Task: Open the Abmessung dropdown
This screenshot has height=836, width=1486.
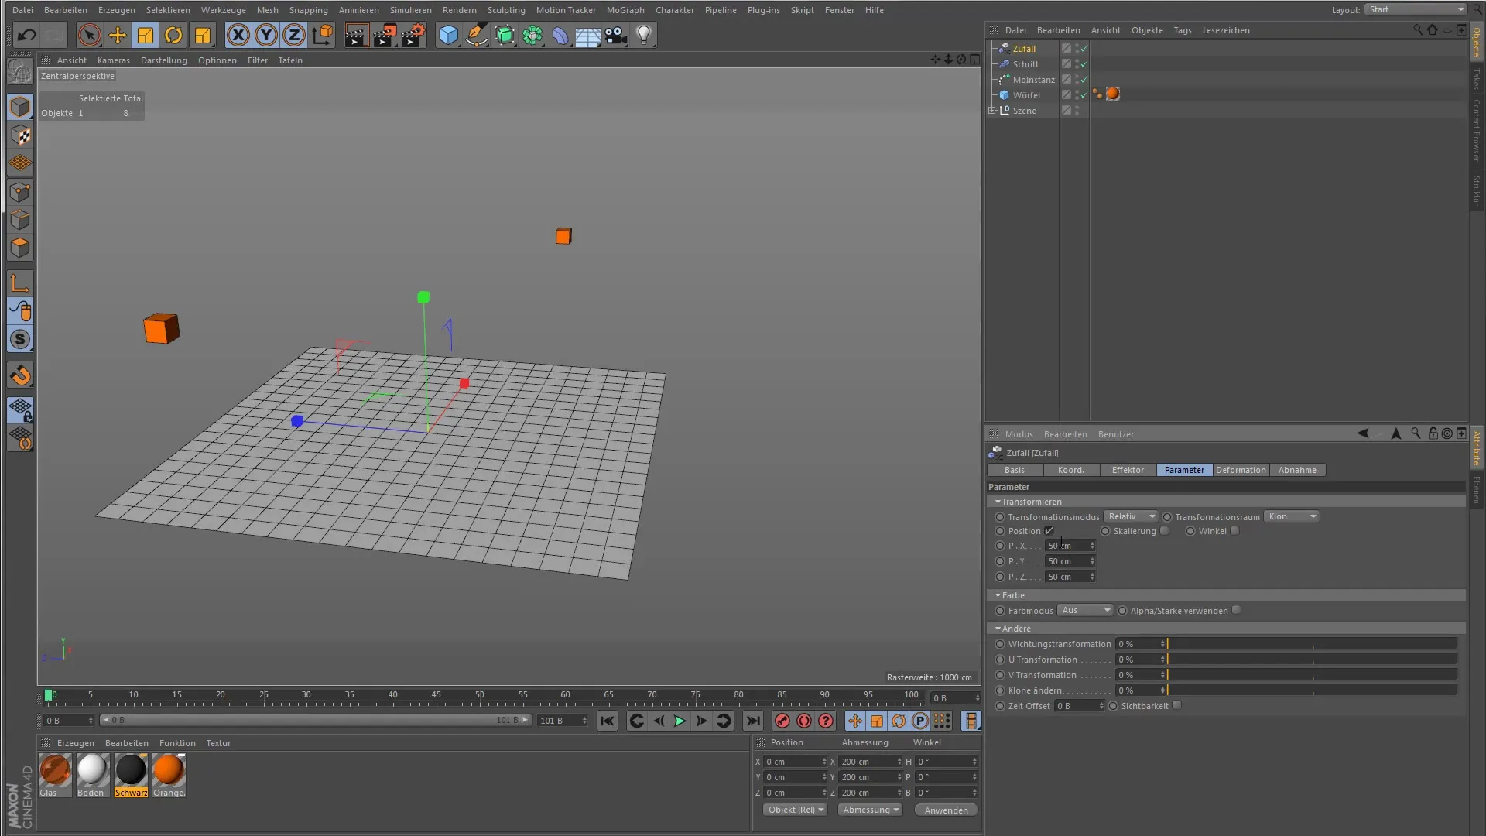Action: click(871, 810)
